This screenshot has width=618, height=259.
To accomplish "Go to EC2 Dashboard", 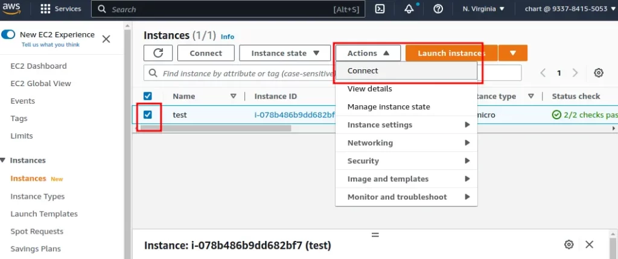I will [x=39, y=66].
